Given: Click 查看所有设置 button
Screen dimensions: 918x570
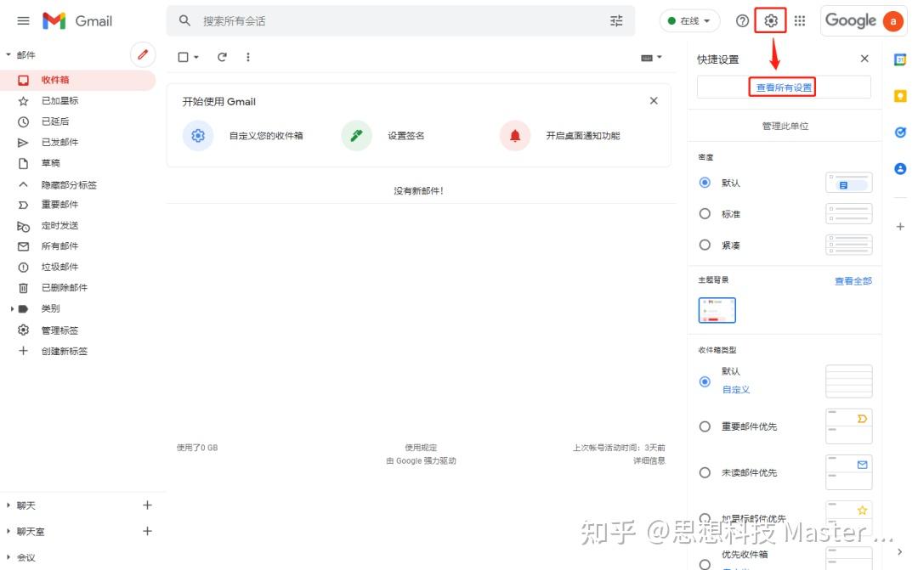Looking at the screenshot, I should (784, 87).
